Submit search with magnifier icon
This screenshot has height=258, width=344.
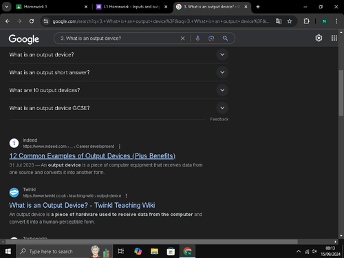(225, 39)
